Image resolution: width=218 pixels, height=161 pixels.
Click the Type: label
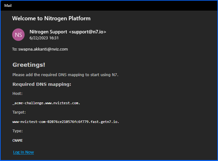[x=17, y=131]
